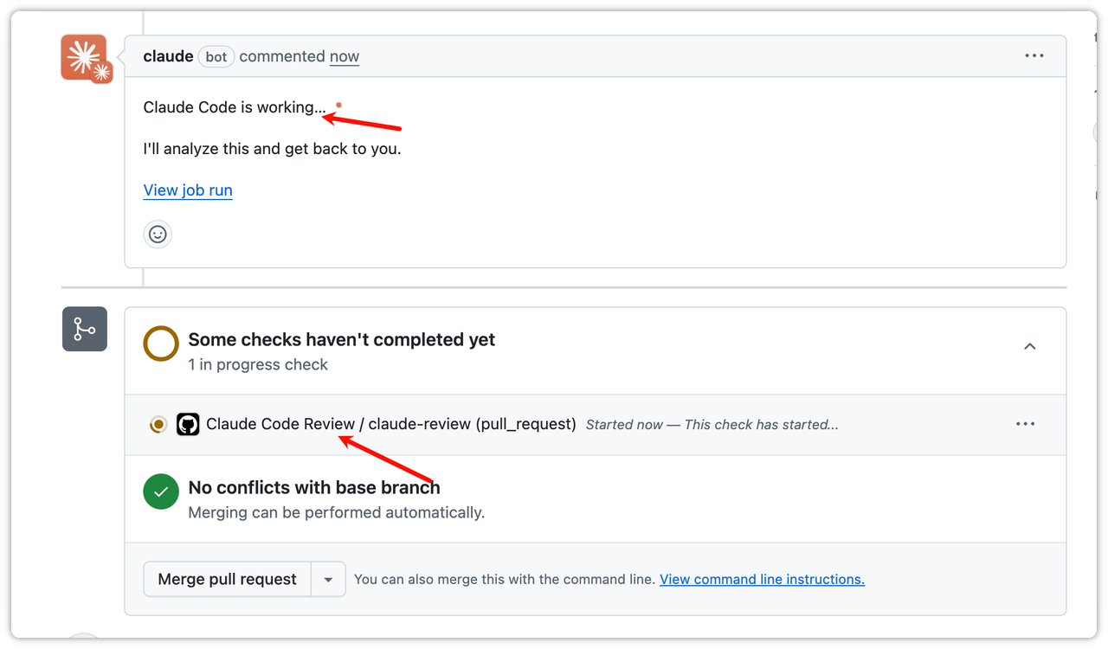Open the claude username profile link
Screen dimensions: 1108x649
coord(168,56)
